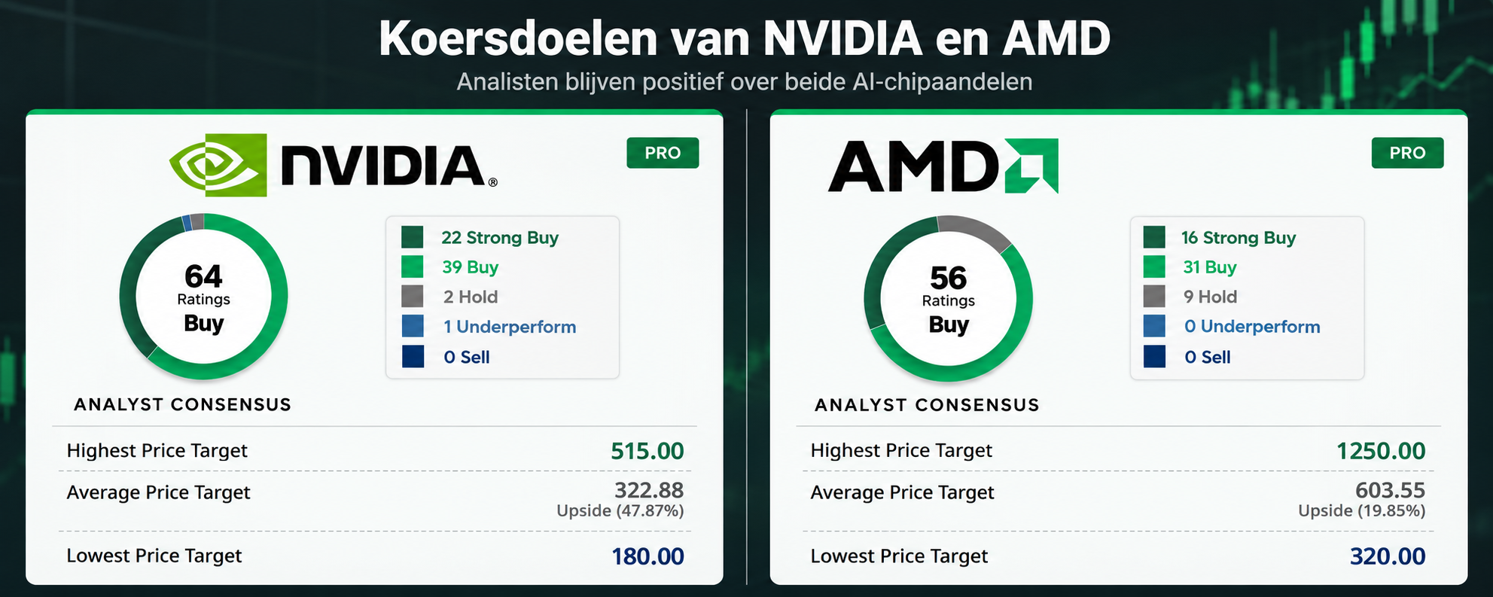Click AMD average price target 603.55

coord(1390,490)
